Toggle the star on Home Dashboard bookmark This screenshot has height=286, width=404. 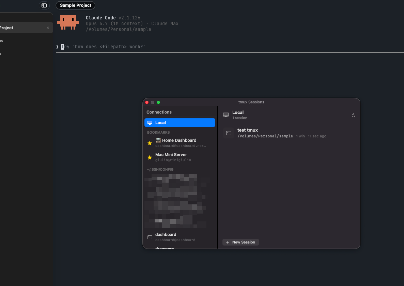(x=150, y=143)
